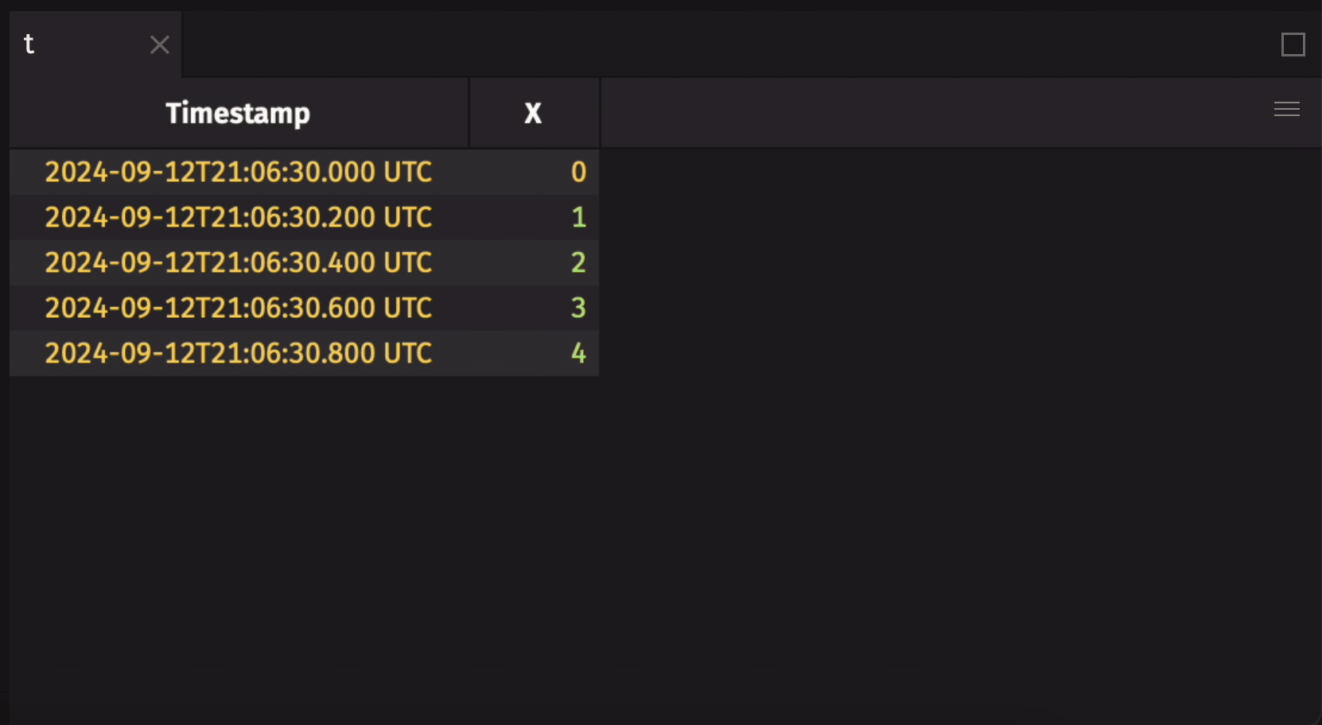Click timestamp 2024-09-12T21:06:30.600 UTC
The height and width of the screenshot is (725, 1322).
point(238,308)
